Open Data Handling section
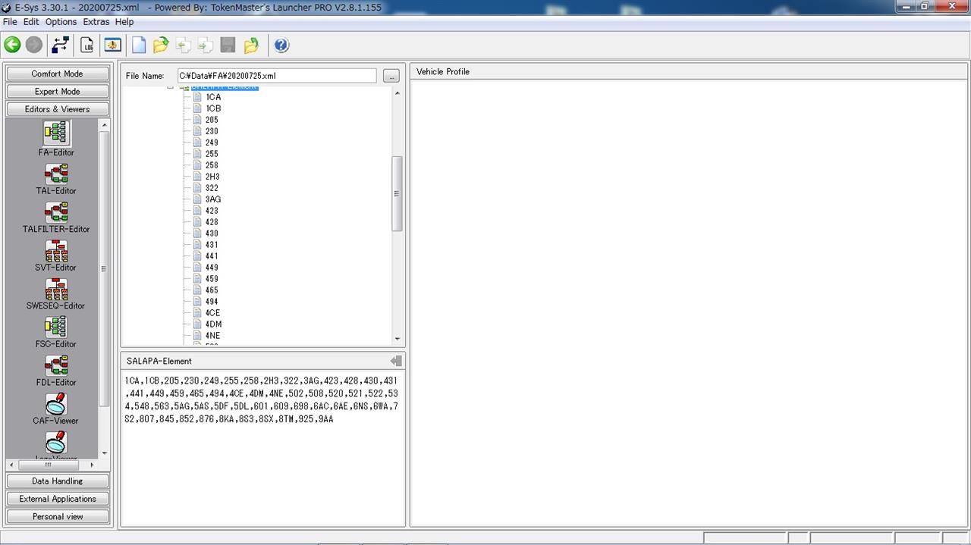 point(58,481)
